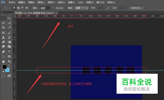Open the 滤镜(T) menu
This screenshot has height=100, width=164.
tap(71, 3)
